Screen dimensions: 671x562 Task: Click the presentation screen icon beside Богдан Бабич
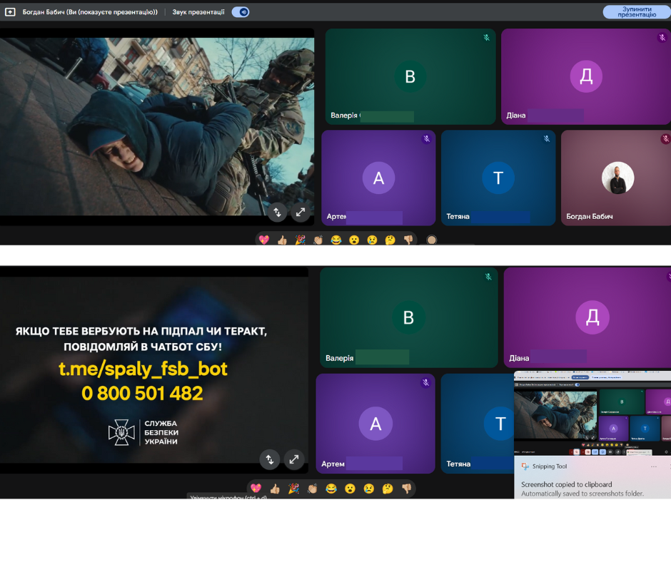(x=11, y=12)
